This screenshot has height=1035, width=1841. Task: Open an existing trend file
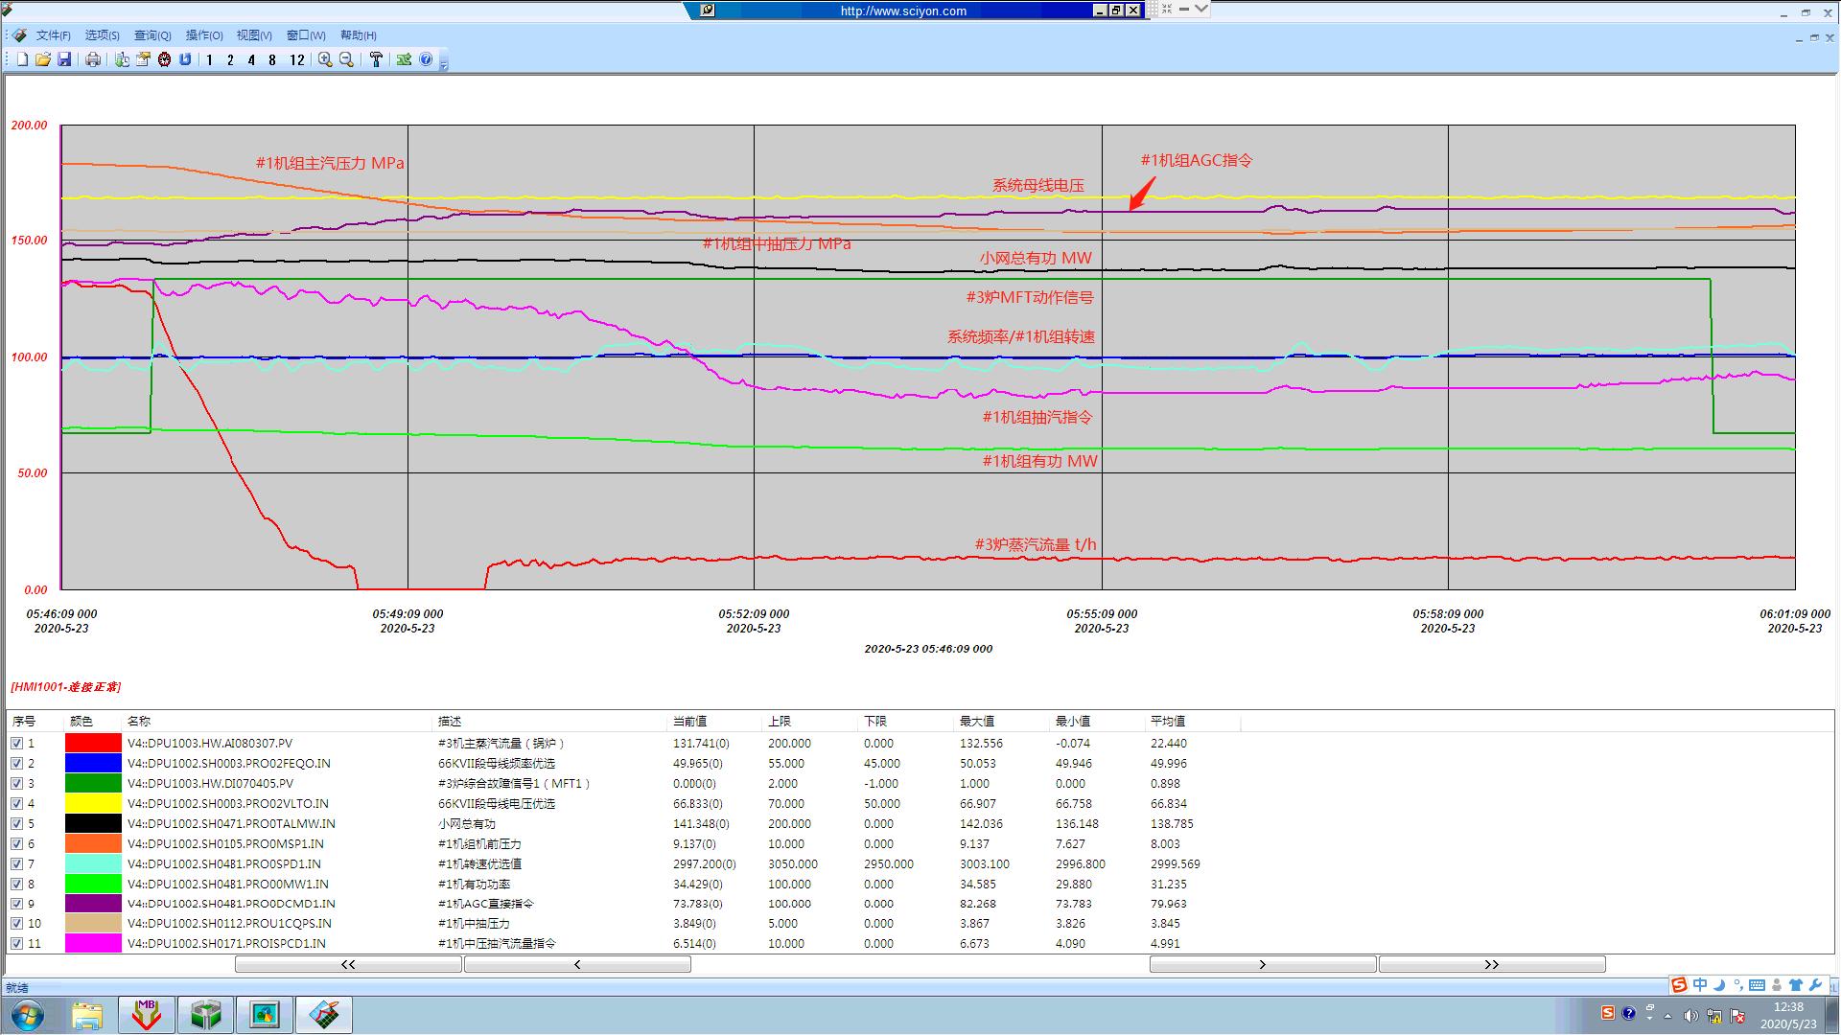point(43,59)
